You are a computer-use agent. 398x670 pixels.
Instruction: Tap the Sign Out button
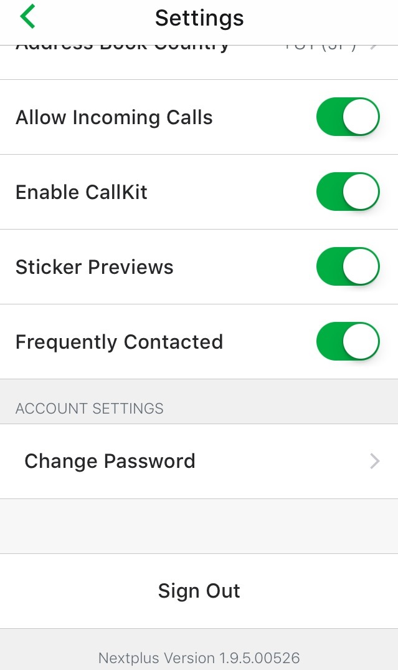[199, 591]
